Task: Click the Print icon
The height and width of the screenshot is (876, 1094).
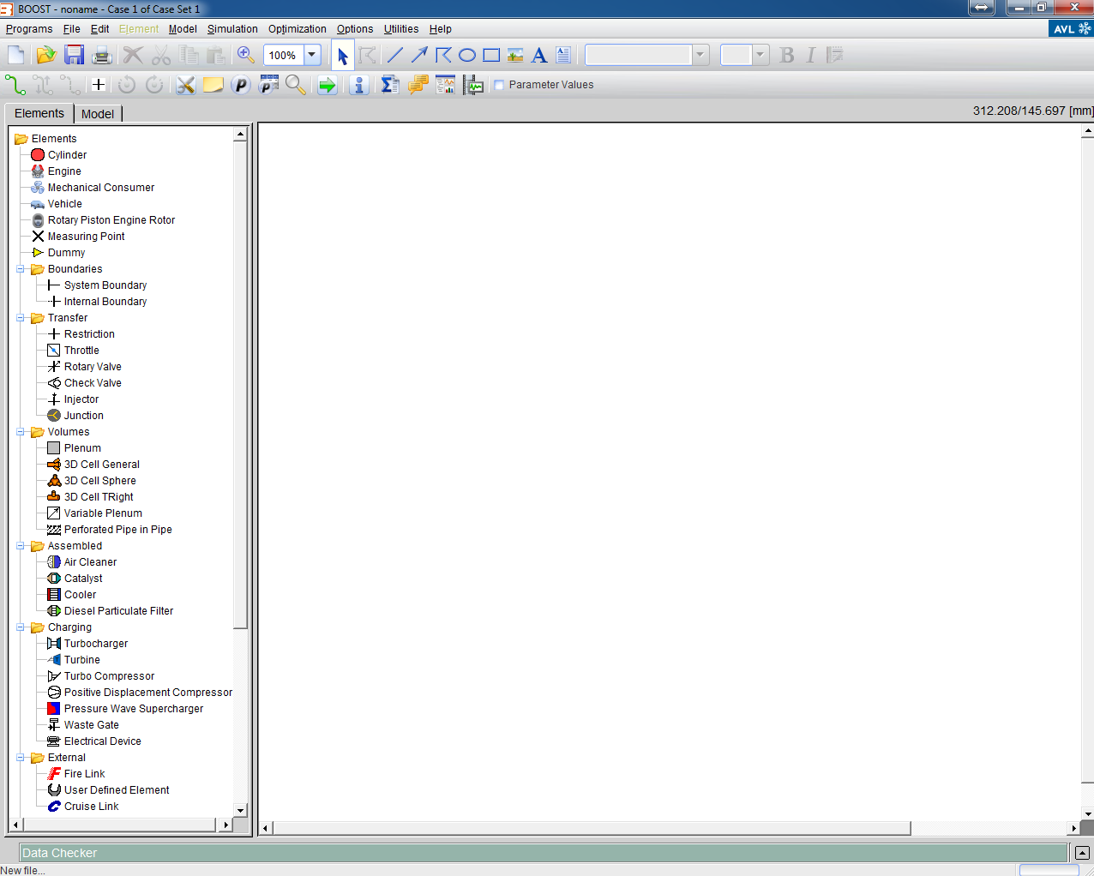Action: tap(103, 56)
